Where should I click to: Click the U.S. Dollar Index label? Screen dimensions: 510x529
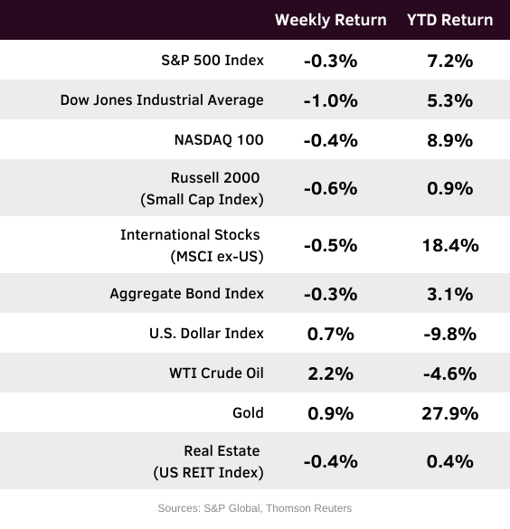206,334
